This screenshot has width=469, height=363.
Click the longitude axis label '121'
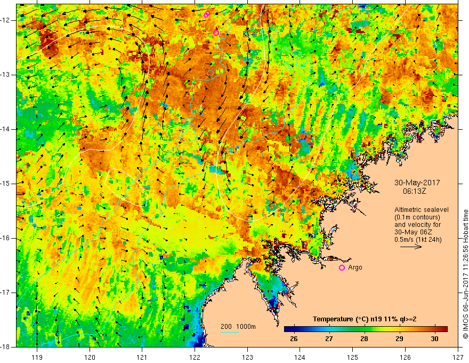tap(142, 357)
